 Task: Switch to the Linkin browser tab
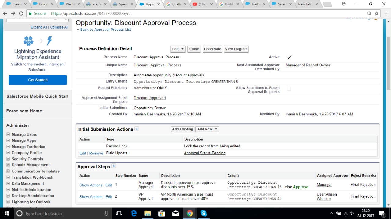pos(43,4)
